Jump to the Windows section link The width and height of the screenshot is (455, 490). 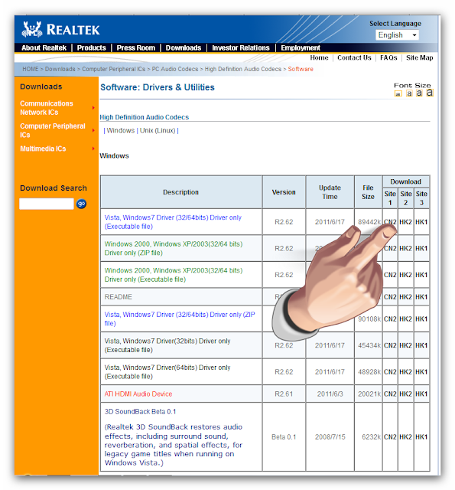(x=121, y=131)
